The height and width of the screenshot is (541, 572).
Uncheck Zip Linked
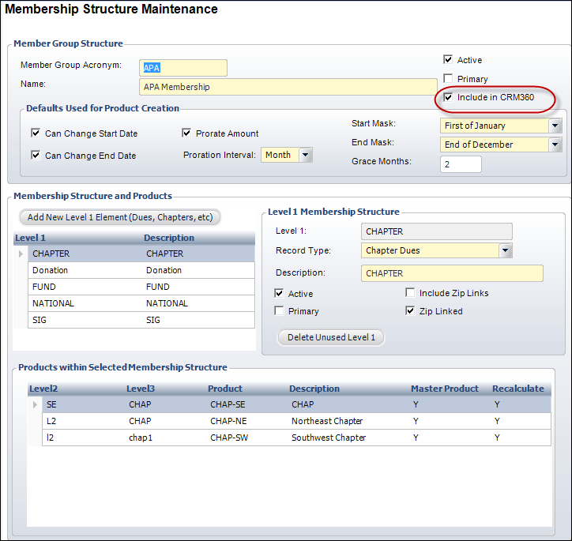point(410,310)
